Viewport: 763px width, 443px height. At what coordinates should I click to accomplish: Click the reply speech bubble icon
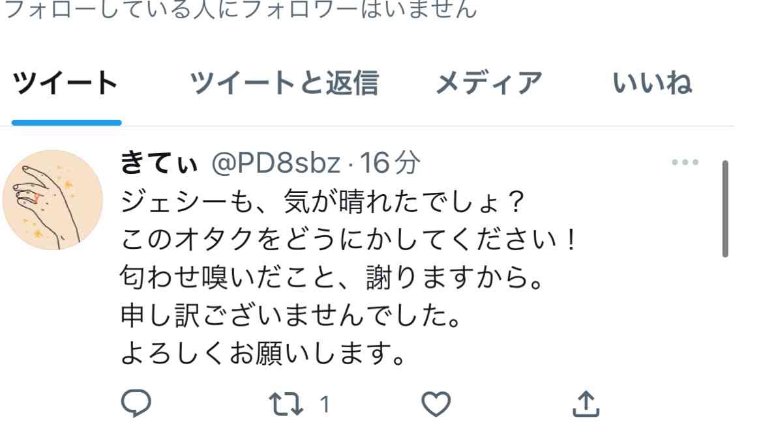click(x=136, y=403)
